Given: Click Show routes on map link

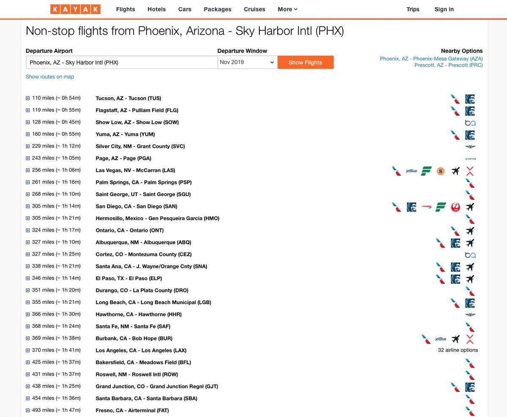Looking at the screenshot, I should pyautogui.click(x=50, y=77).
